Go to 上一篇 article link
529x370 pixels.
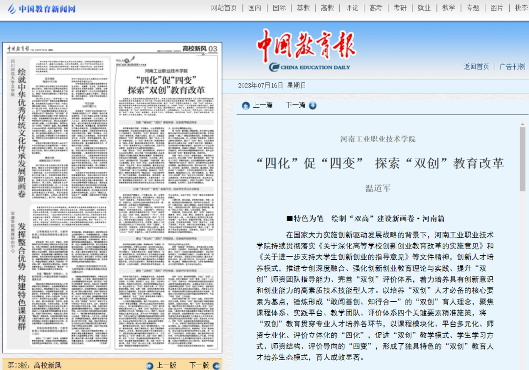(x=263, y=106)
